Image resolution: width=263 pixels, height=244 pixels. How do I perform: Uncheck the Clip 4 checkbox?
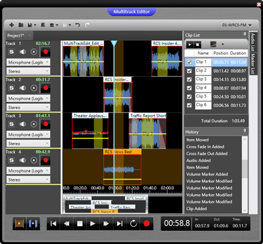(189, 88)
